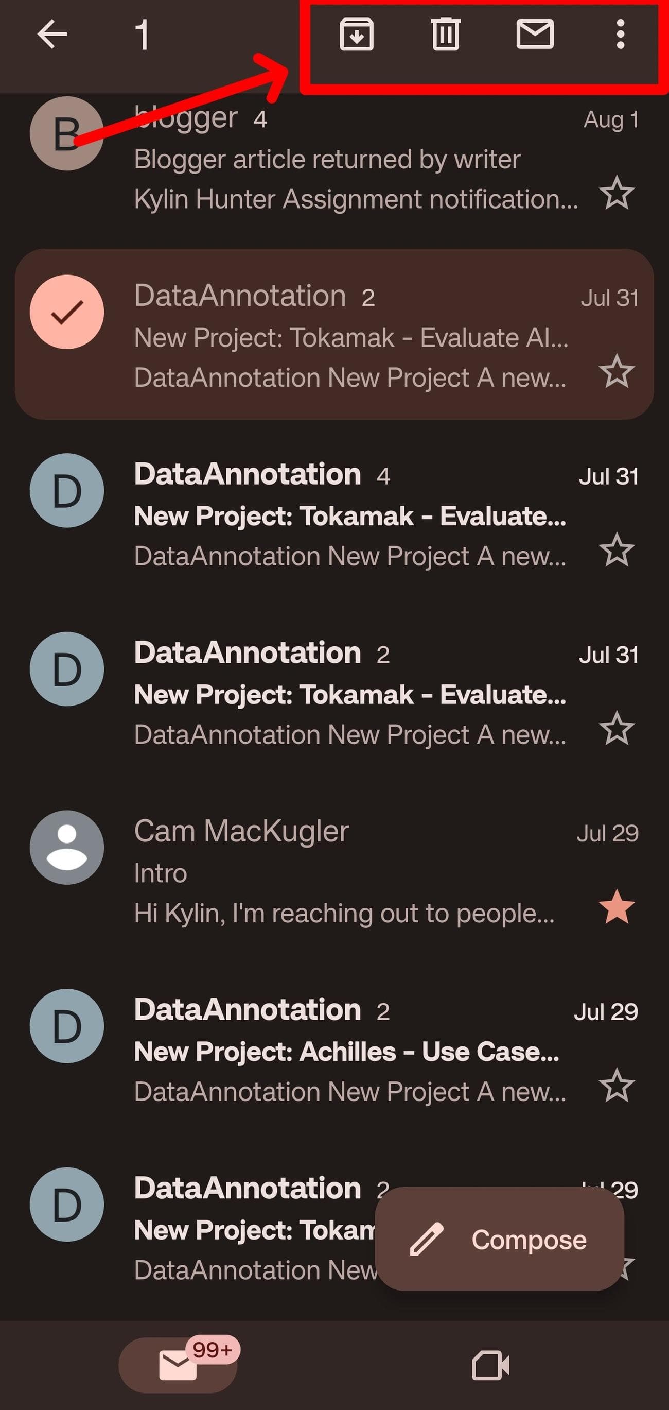669x1410 pixels.
Task: Open the Mail tab with 99+ badge
Action: tap(178, 1365)
